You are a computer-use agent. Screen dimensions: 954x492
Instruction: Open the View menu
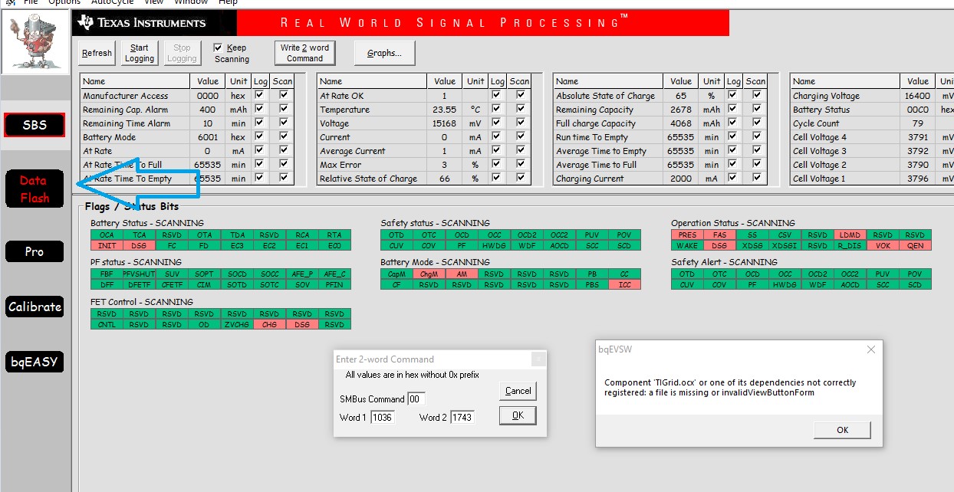[153, 2]
